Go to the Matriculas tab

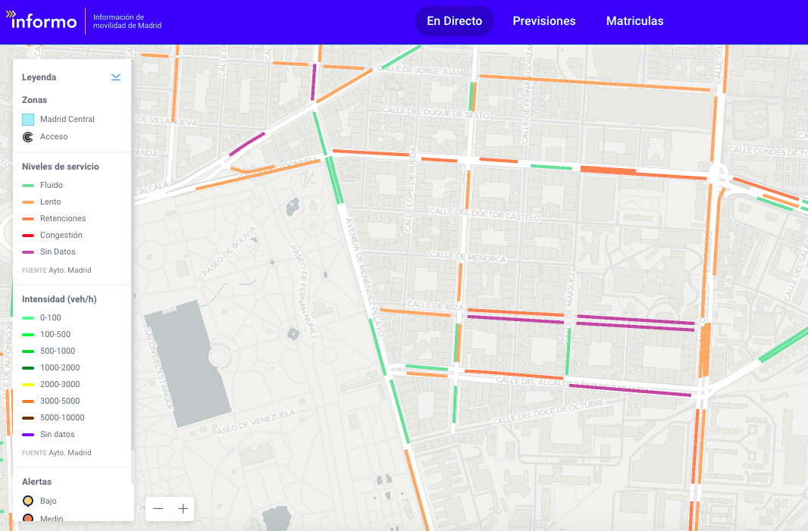[634, 21]
